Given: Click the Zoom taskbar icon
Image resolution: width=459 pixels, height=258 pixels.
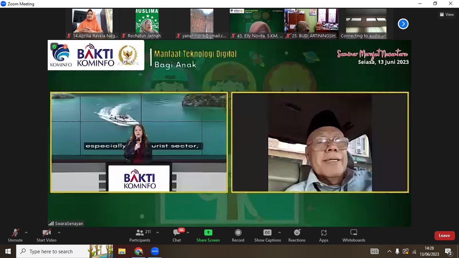Looking at the screenshot, I should (x=155, y=251).
